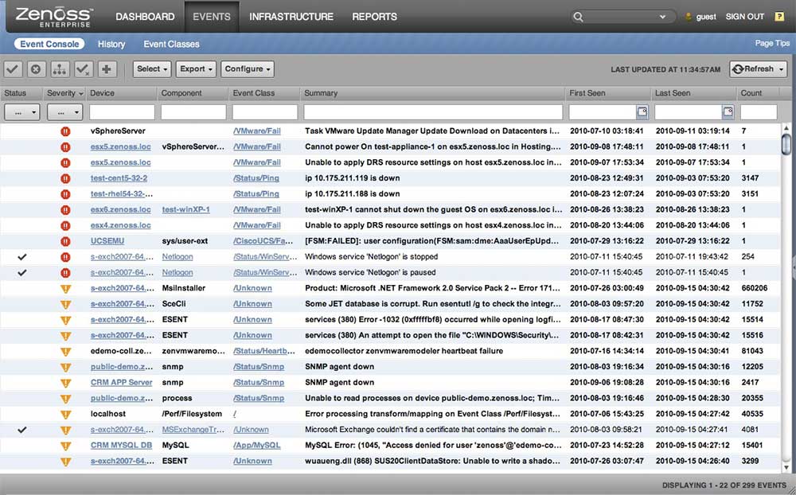Open help via the yellow question mark icon

coord(779,17)
